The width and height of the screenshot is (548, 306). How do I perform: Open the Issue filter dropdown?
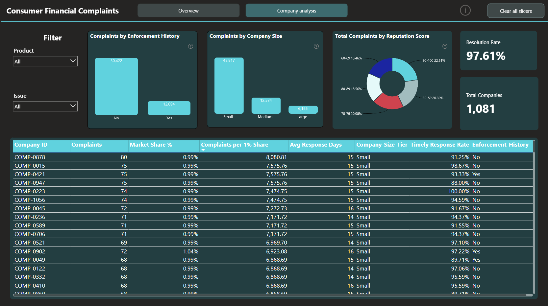[45, 106]
